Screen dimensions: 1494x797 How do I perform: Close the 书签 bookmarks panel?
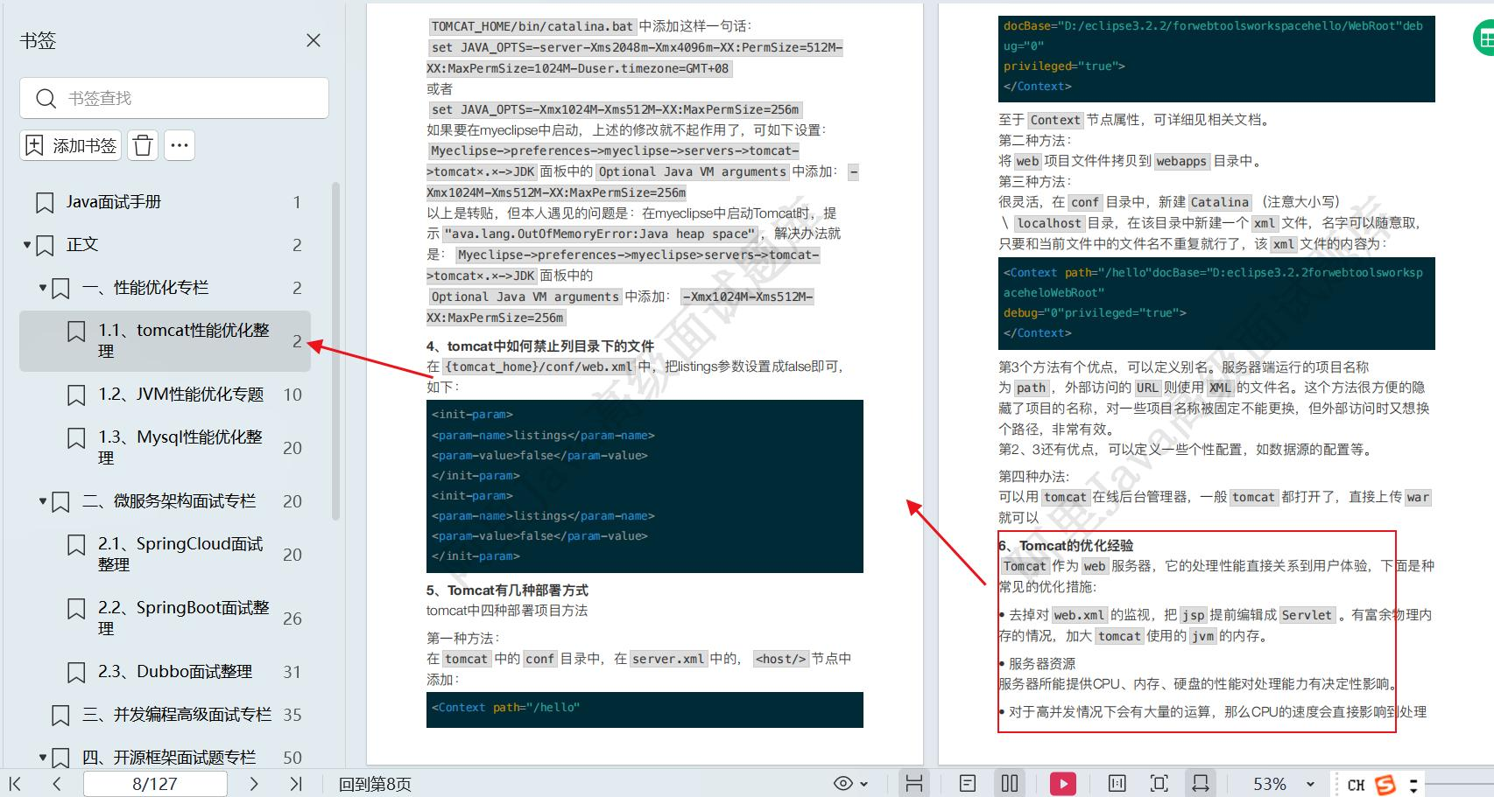314,40
